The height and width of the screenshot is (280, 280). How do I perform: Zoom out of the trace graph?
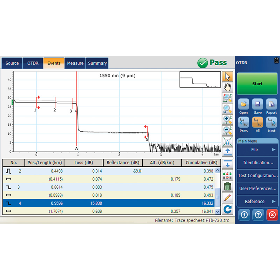point(227,130)
